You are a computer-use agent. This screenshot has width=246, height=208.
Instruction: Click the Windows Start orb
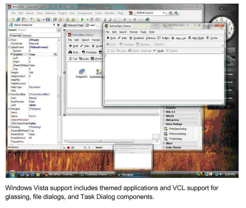click(x=12, y=174)
